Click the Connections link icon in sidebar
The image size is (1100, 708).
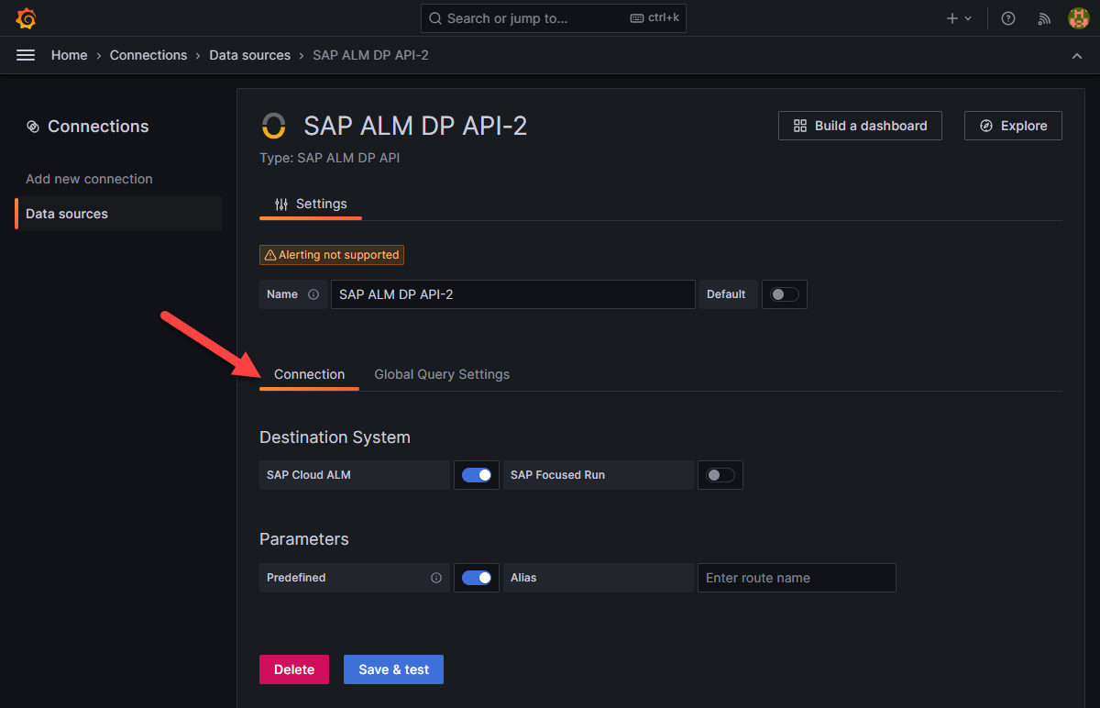[x=33, y=127]
